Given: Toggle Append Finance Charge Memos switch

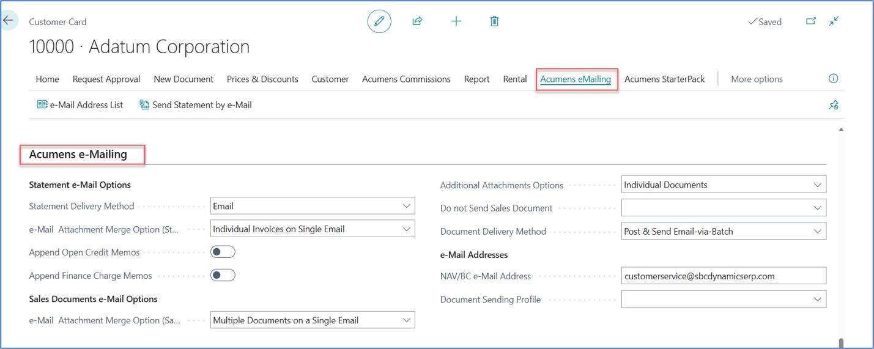Looking at the screenshot, I should (x=223, y=276).
